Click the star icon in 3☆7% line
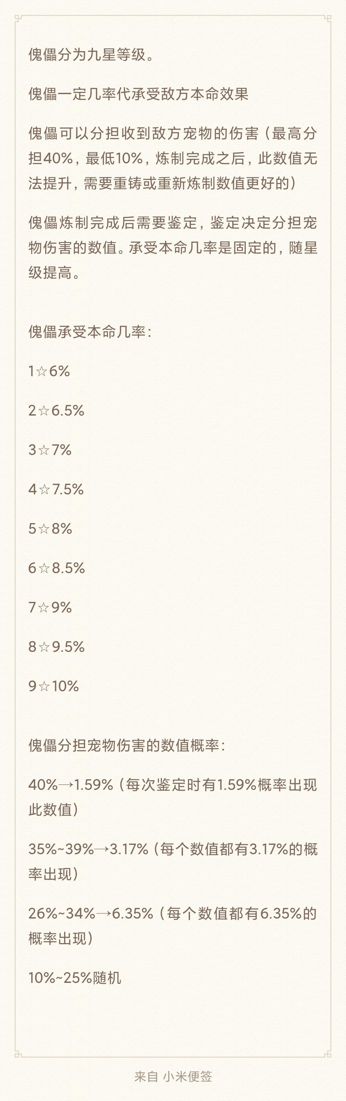This screenshot has width=346, height=1101. 44,450
